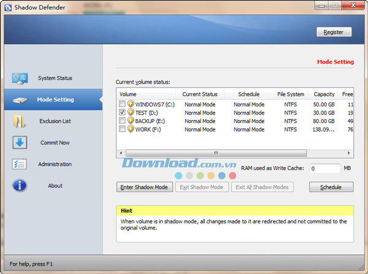Sort by the Volume column header
The width and height of the screenshot is (368, 274).
pyautogui.click(x=146, y=94)
